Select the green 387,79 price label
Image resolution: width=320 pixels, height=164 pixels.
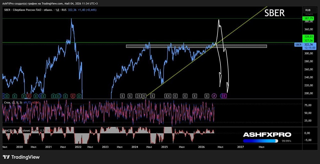tap(308, 19)
